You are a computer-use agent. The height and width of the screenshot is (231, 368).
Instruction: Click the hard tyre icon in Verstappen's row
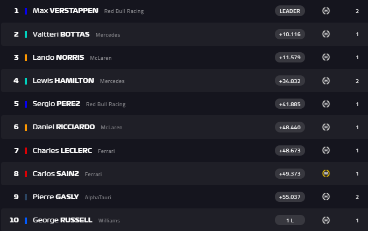(x=325, y=11)
